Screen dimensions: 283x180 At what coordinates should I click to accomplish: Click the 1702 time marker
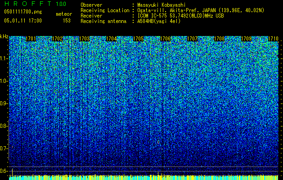[58, 39]
